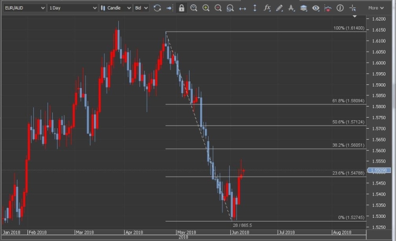396x241 pixels.
Task: Open the Candle chart type dropdown
Action: pyautogui.click(x=116, y=8)
